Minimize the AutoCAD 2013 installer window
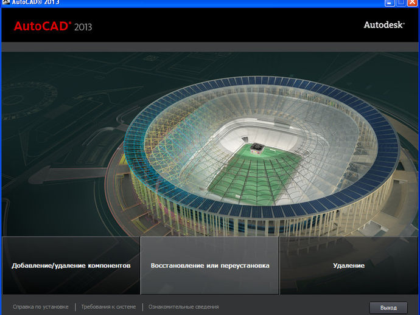The image size is (420, 315). 390,2
